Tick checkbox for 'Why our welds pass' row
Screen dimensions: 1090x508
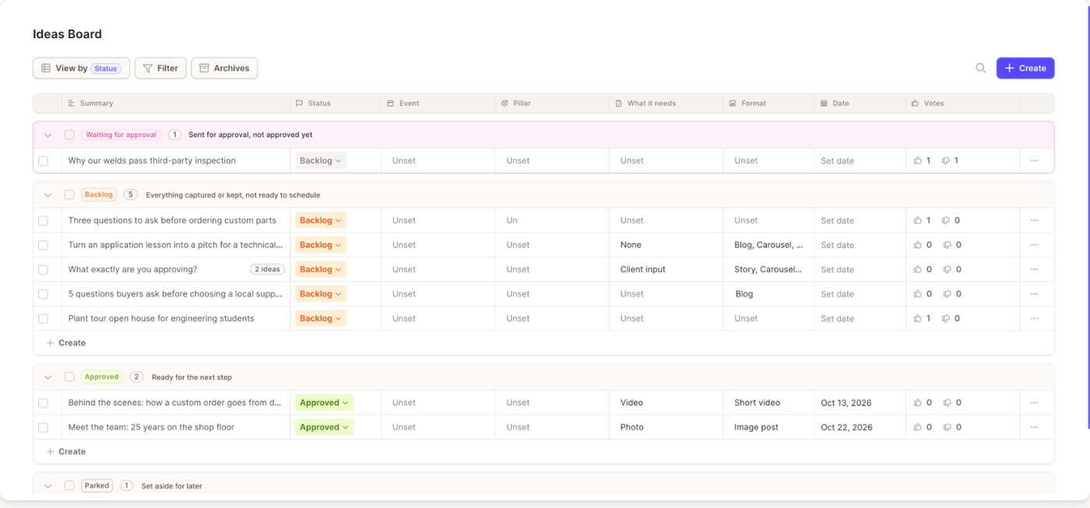44,161
